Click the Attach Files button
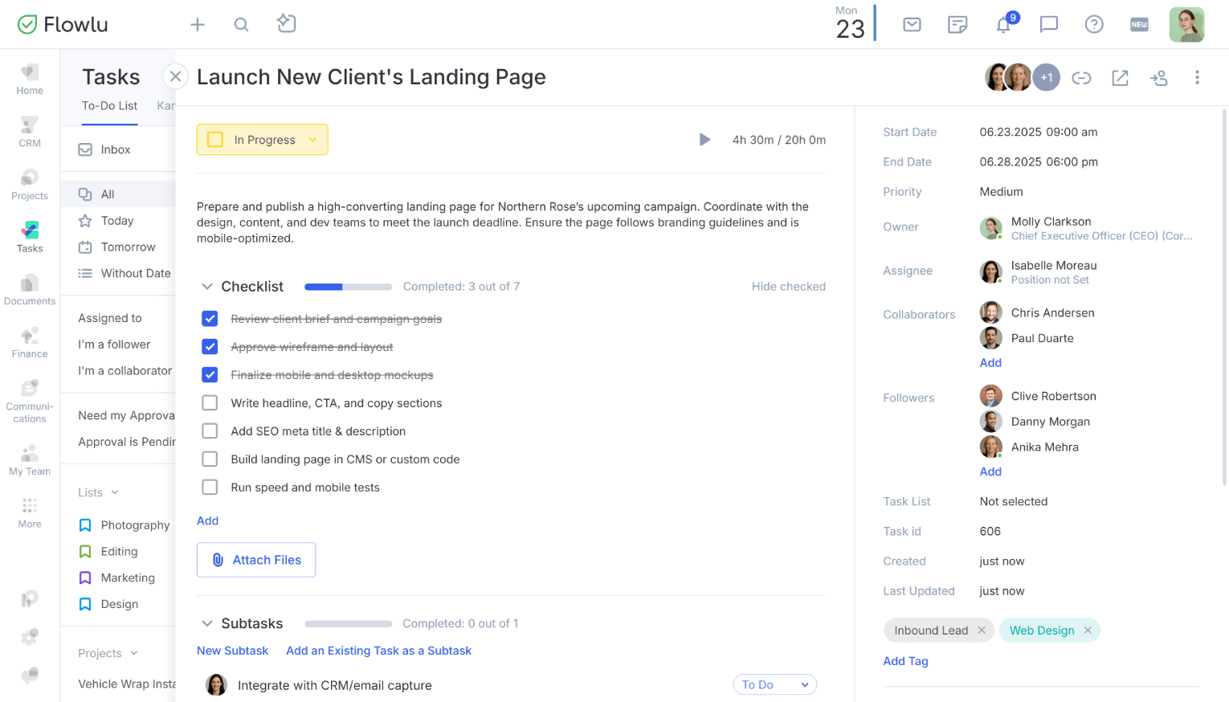Screen dimensions: 1229x702 coord(256,560)
